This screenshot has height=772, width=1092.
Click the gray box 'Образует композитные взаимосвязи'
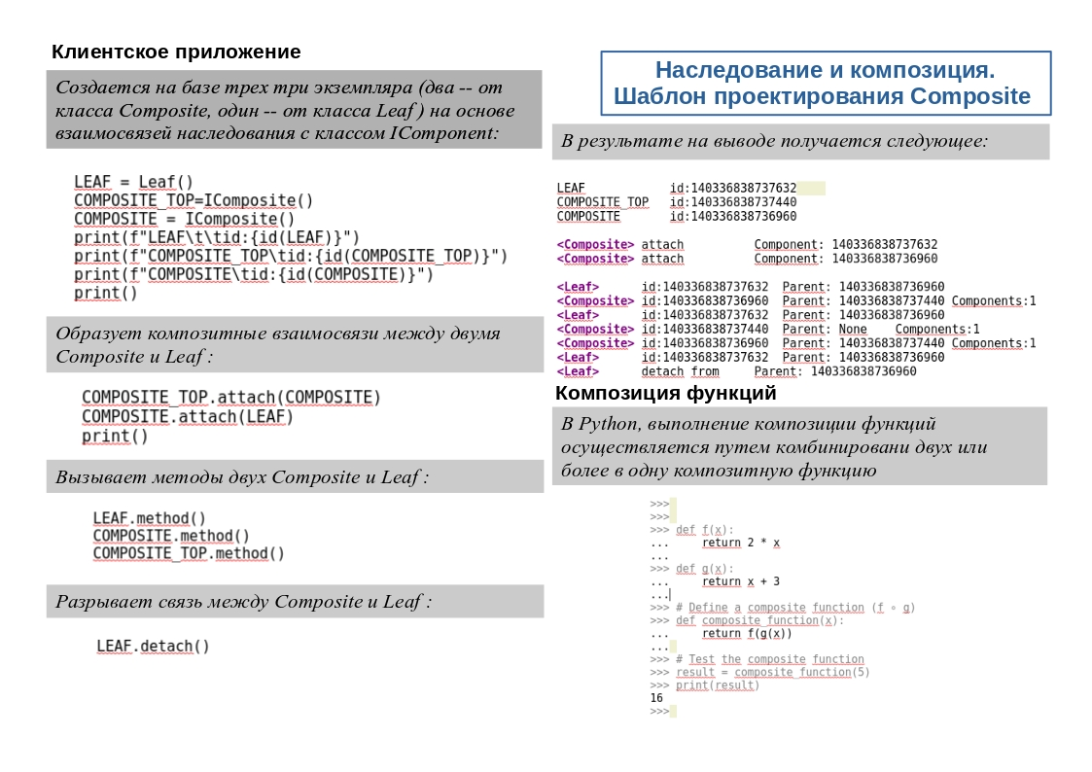295,345
